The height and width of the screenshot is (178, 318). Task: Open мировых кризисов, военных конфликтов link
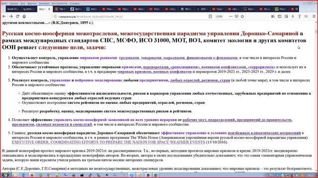pyautogui.click(x=155, y=72)
